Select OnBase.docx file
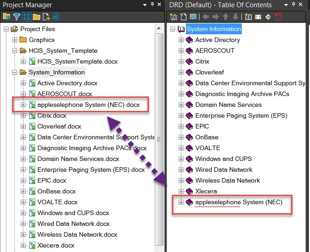Screen dimensions: 310x252 (56, 192)
